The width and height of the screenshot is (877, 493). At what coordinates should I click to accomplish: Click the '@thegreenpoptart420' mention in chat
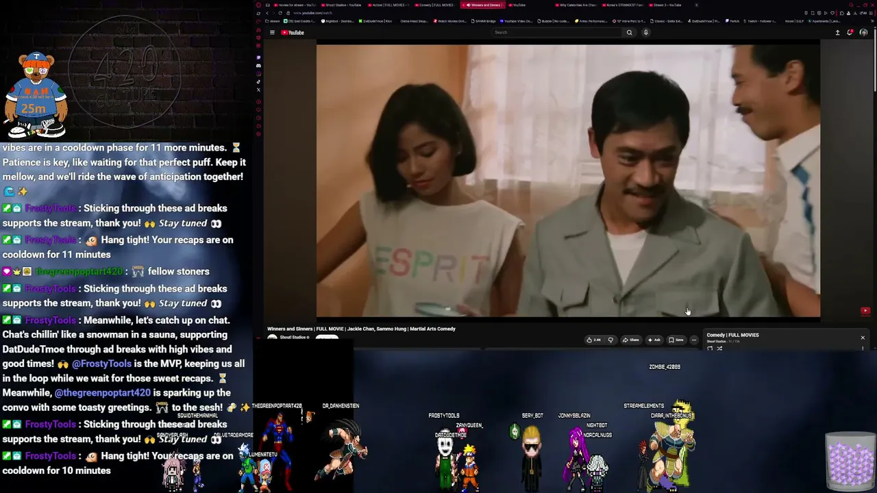pyautogui.click(x=103, y=392)
